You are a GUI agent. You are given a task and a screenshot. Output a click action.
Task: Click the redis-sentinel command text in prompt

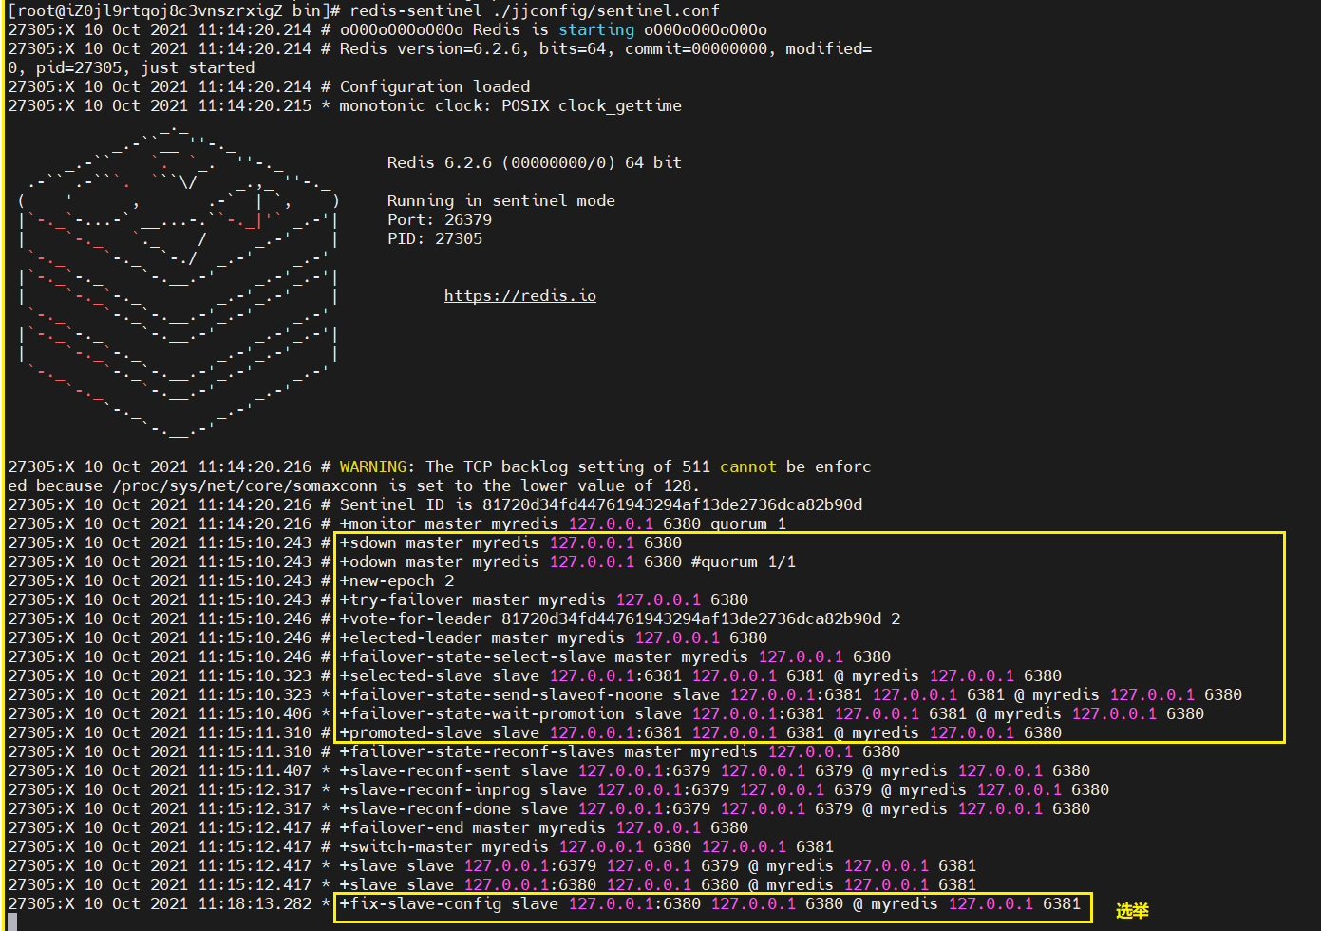pyautogui.click(x=535, y=10)
